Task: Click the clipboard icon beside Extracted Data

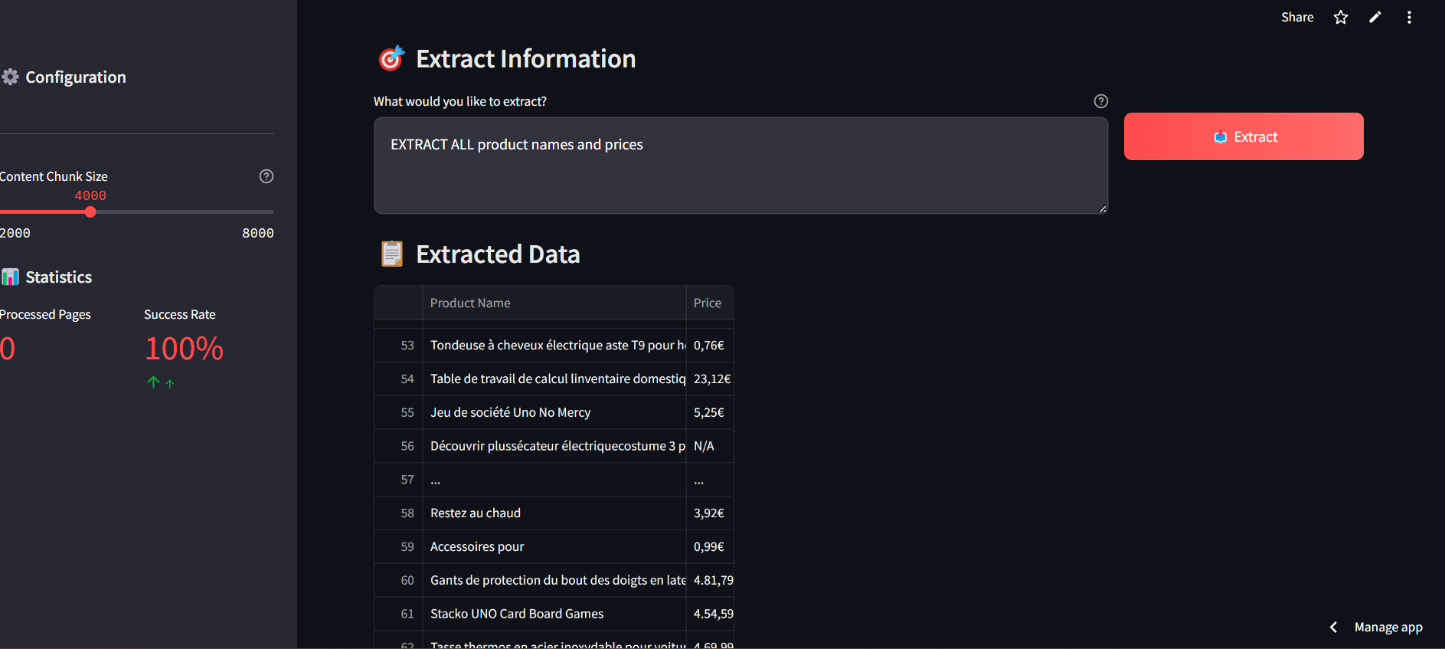Action: [391, 254]
